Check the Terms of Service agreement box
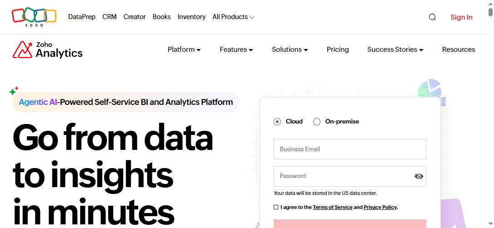The height and width of the screenshot is (228, 494). click(x=276, y=207)
